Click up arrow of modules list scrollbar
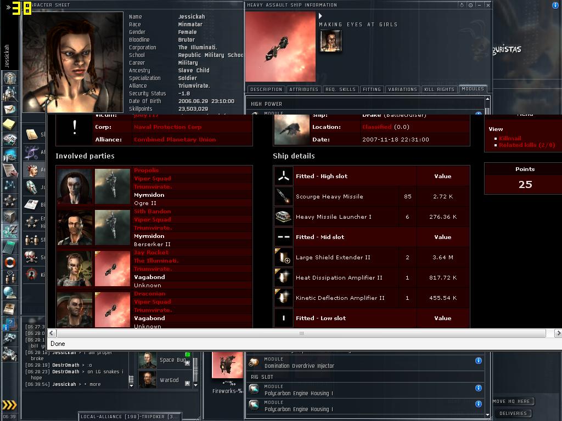Image resolution: width=562 pixels, height=421 pixels. pos(487,99)
